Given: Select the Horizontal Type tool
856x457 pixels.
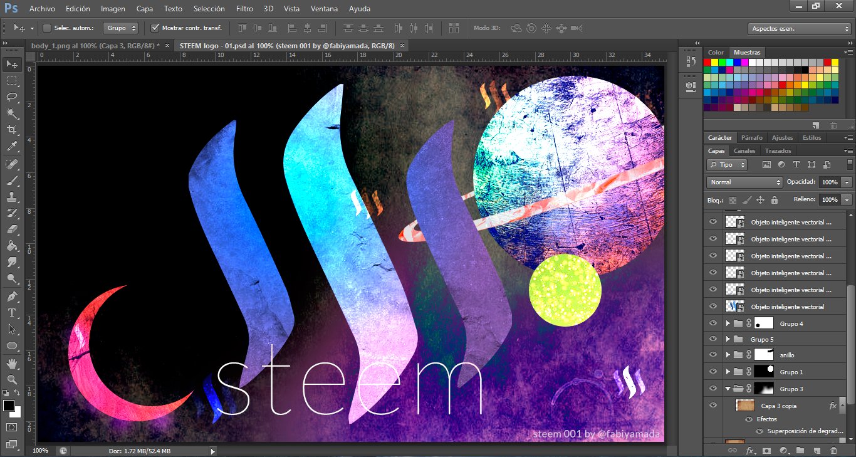Looking at the screenshot, I should (12, 312).
